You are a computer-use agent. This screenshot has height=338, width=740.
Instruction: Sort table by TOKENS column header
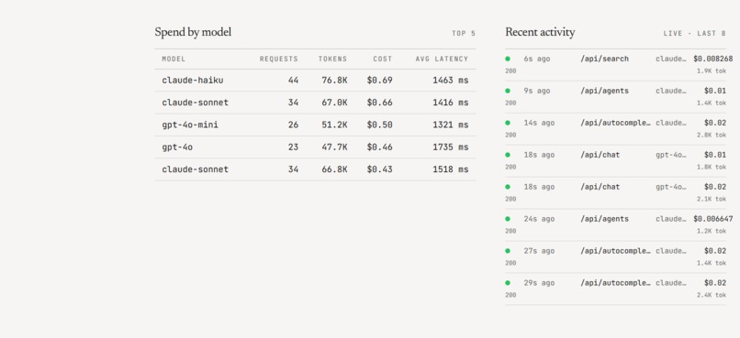(x=332, y=60)
